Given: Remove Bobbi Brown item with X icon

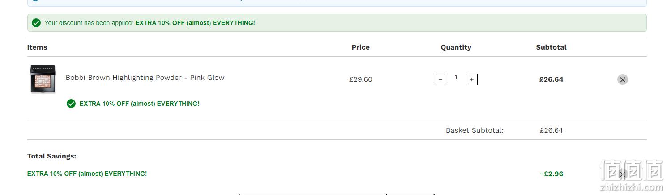Looking at the screenshot, I should [x=622, y=79].
